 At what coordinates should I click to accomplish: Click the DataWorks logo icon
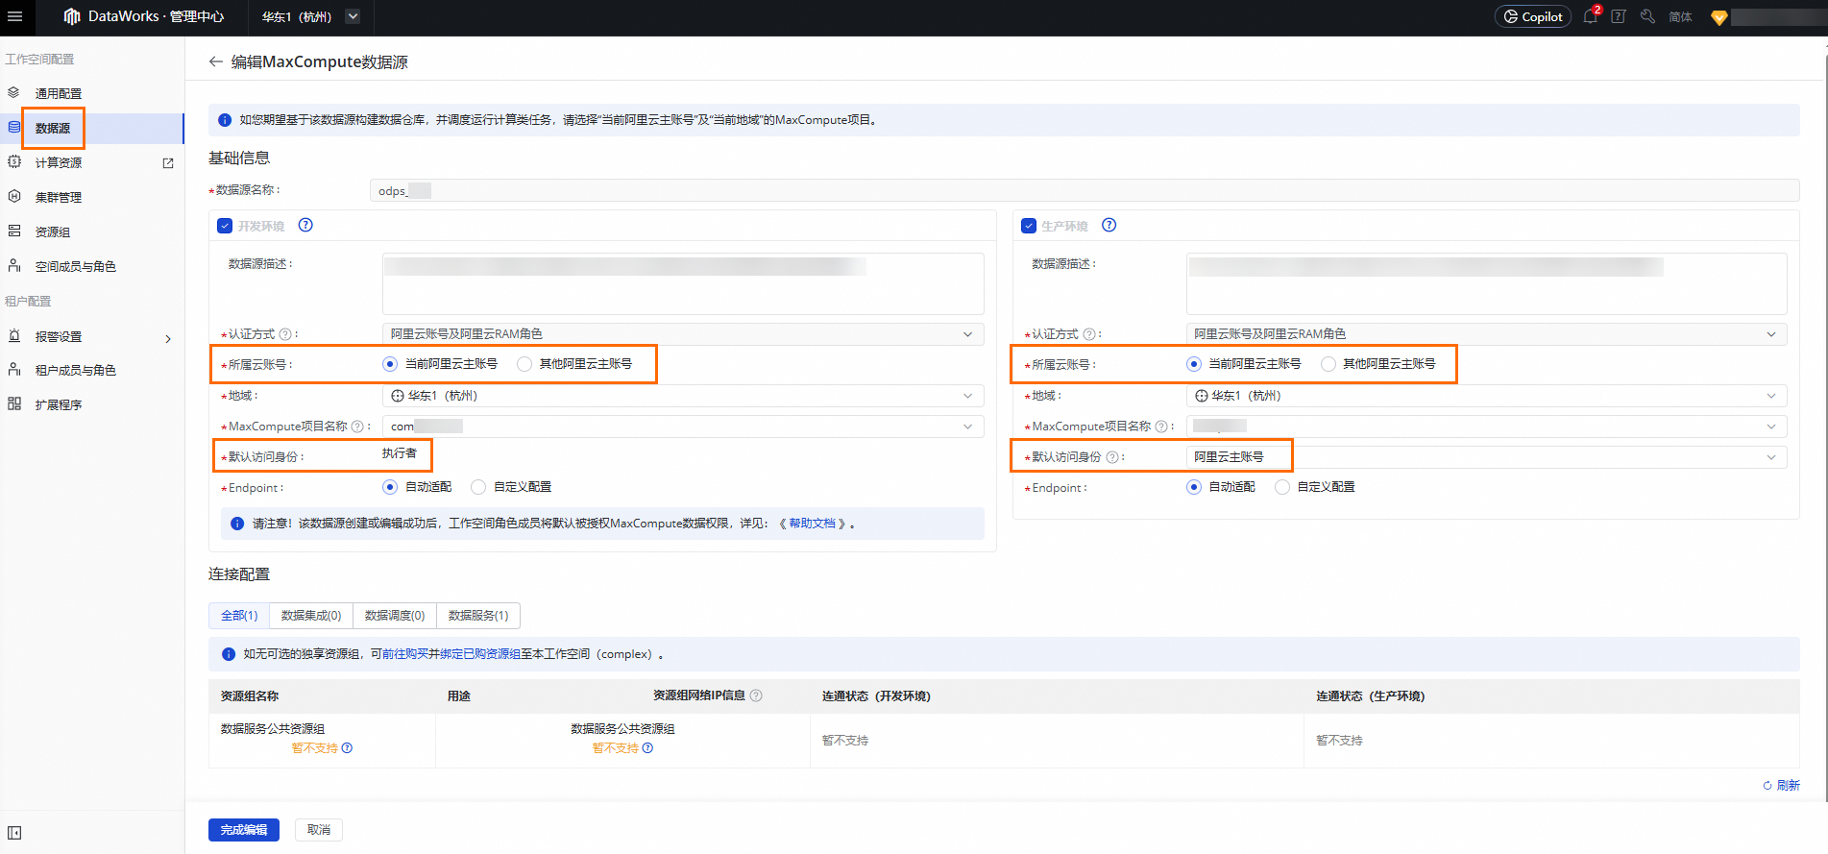(71, 16)
